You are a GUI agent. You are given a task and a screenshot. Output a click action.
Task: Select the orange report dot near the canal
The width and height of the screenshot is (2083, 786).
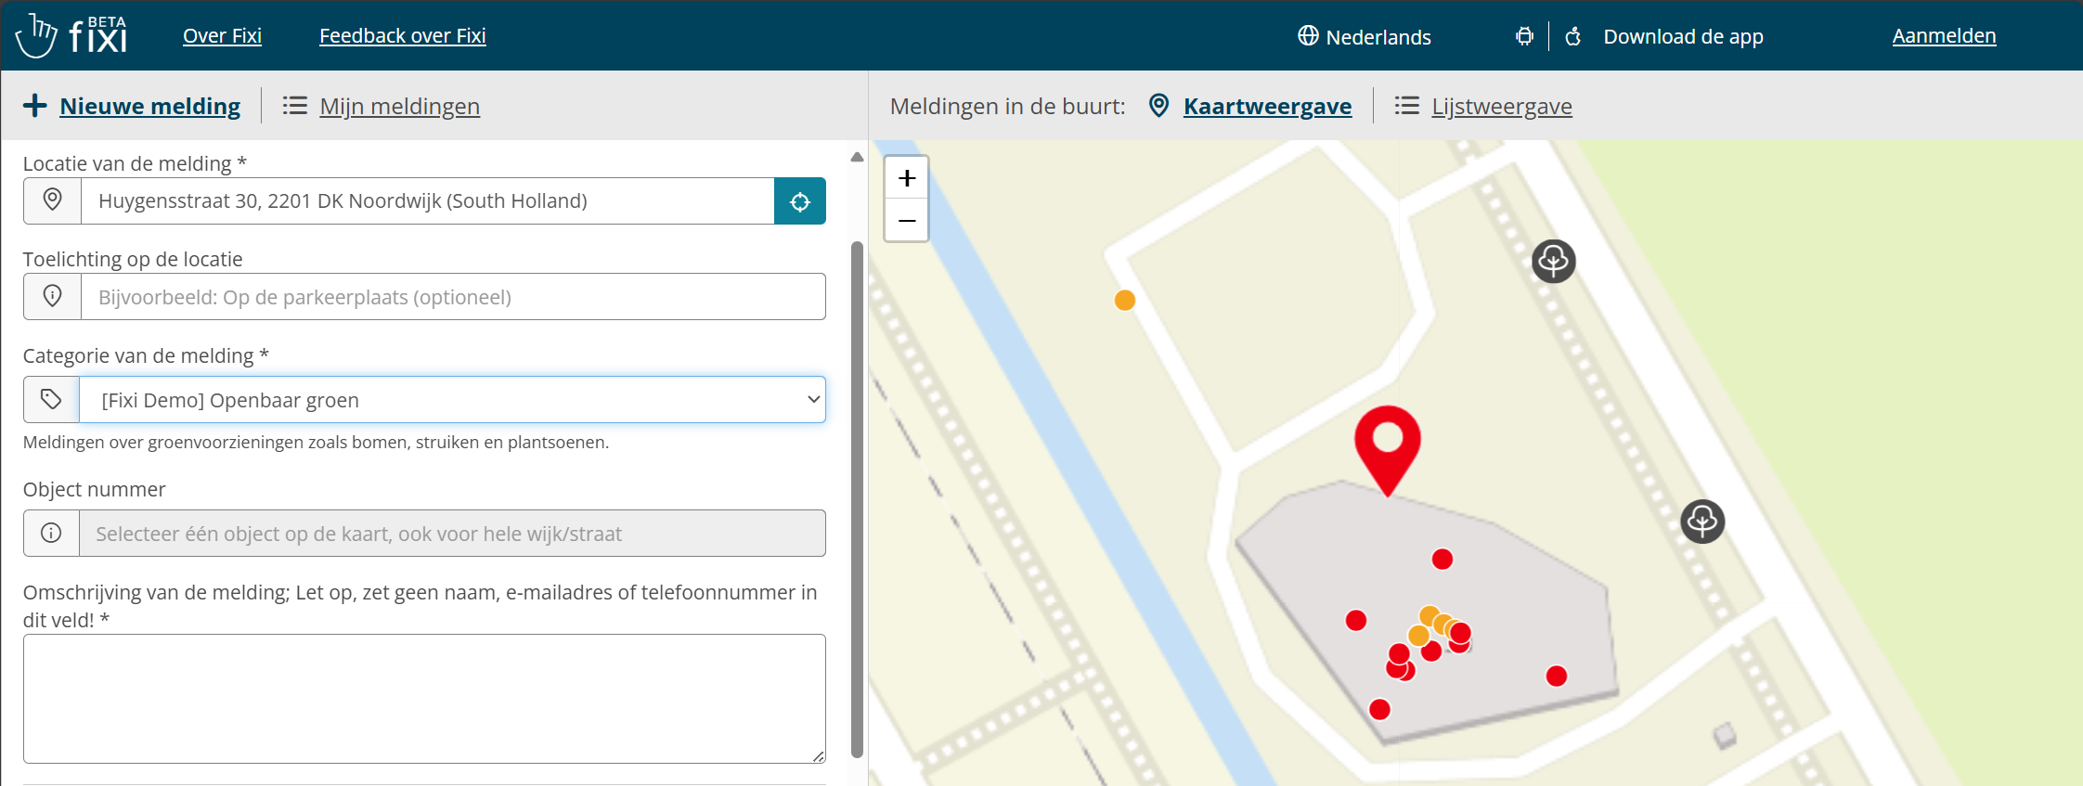coord(1124,300)
